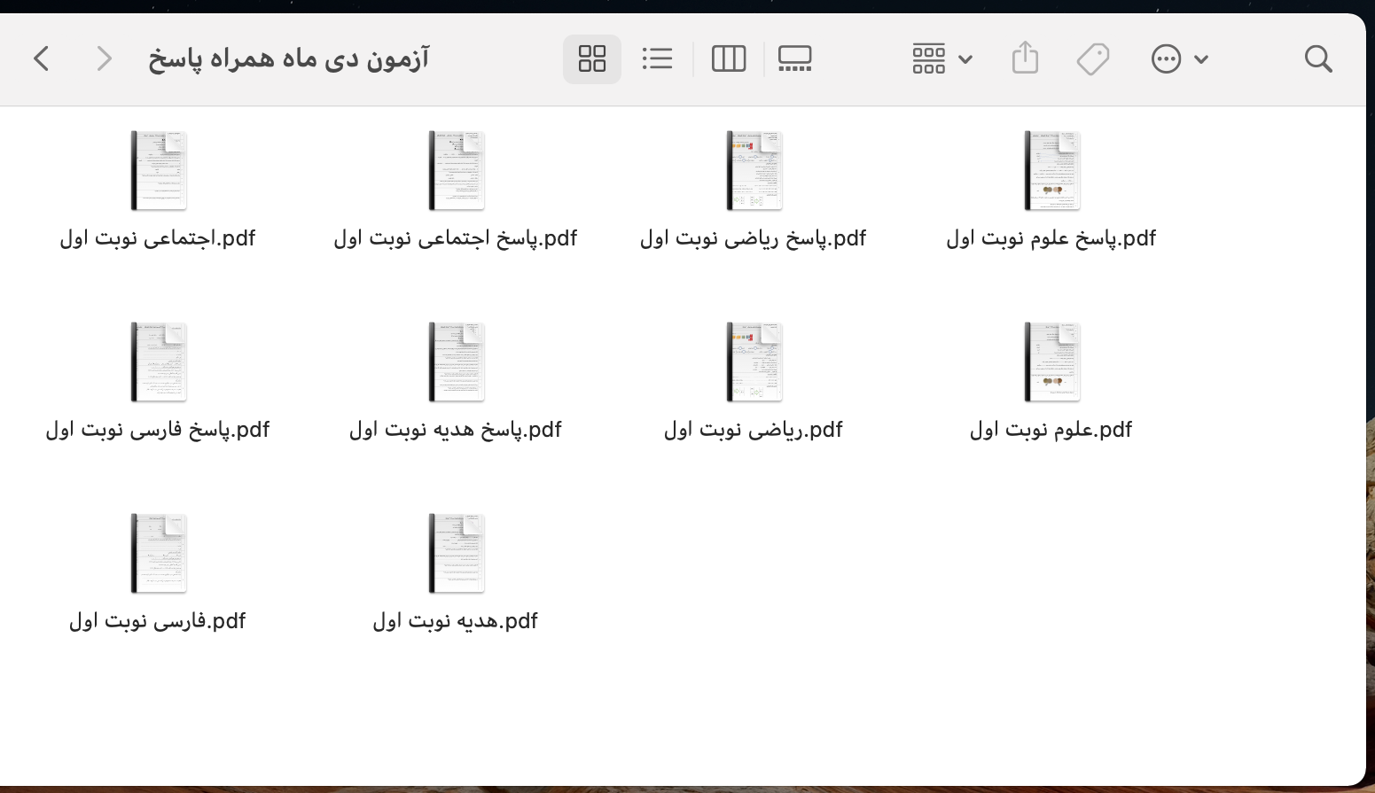Screen dimensions: 1375x793
Task: Click the file name پاسخ ریاضی نوبت اول.pdf
Action: (x=754, y=238)
